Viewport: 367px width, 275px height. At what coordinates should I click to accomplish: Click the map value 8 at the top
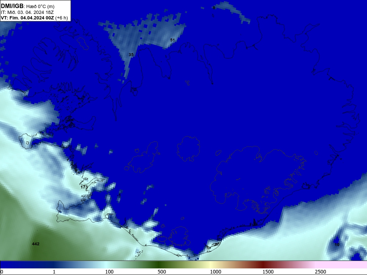coord(214,8)
